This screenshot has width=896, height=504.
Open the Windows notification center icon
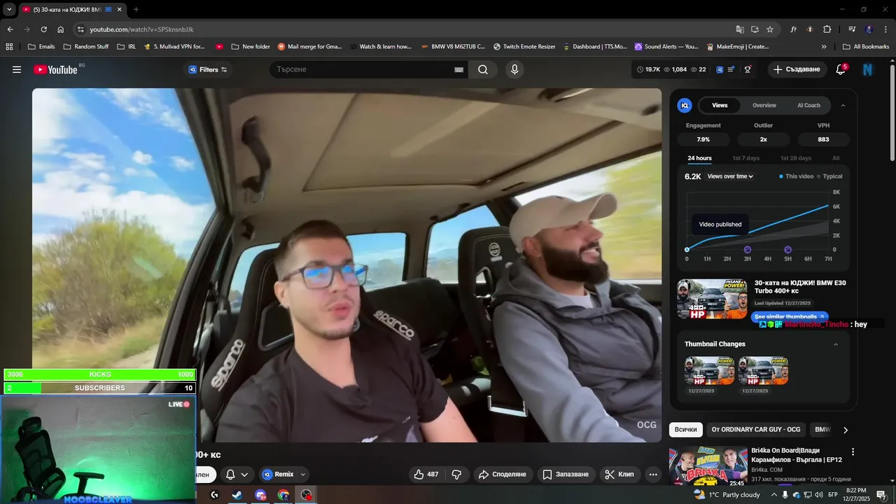pyautogui.click(x=881, y=495)
